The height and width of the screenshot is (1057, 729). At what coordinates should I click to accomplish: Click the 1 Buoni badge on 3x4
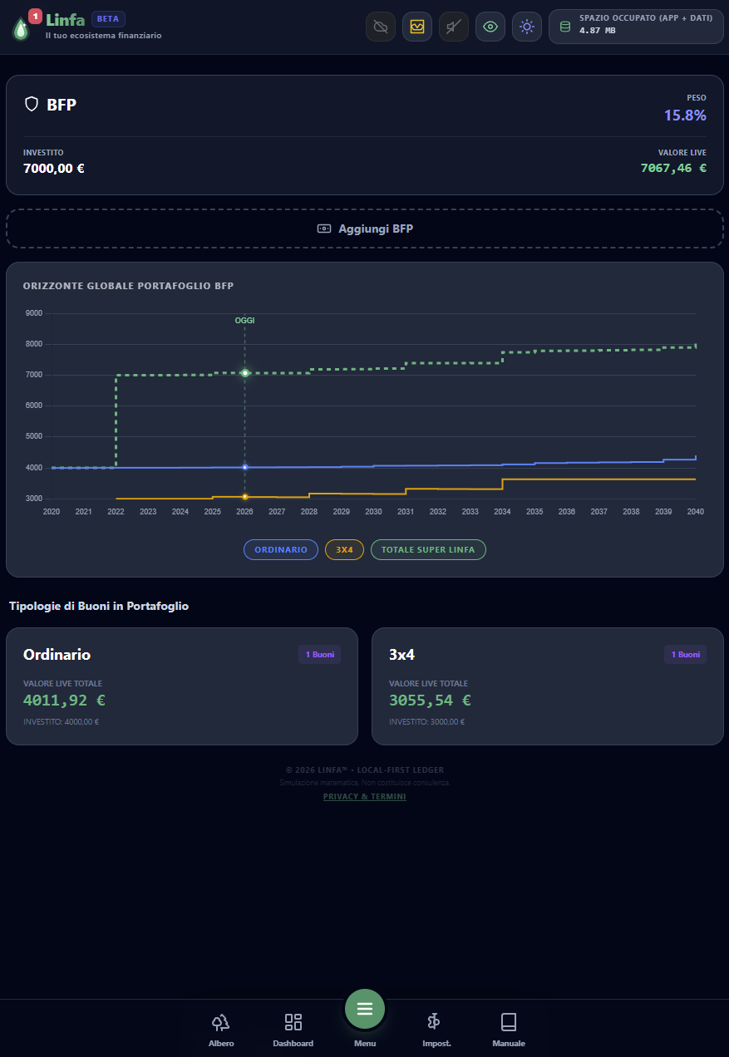tap(685, 655)
